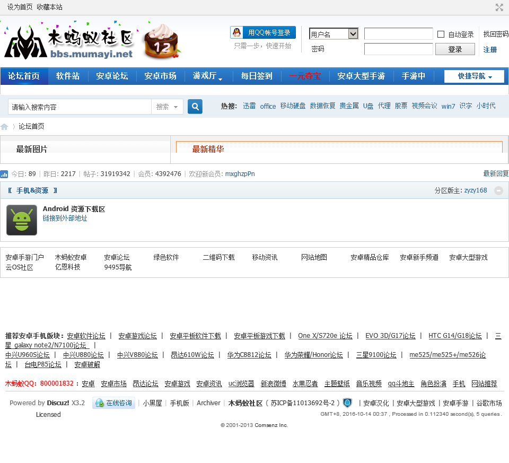Open the 找回密码 link
Screen dimensions: 509x463
(496, 34)
